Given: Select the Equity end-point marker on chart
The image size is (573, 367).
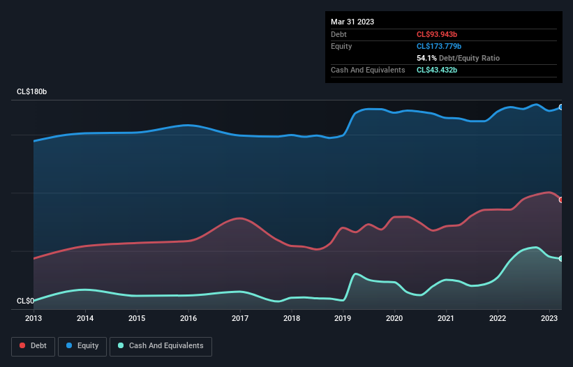Looking at the screenshot, I should coord(561,107).
